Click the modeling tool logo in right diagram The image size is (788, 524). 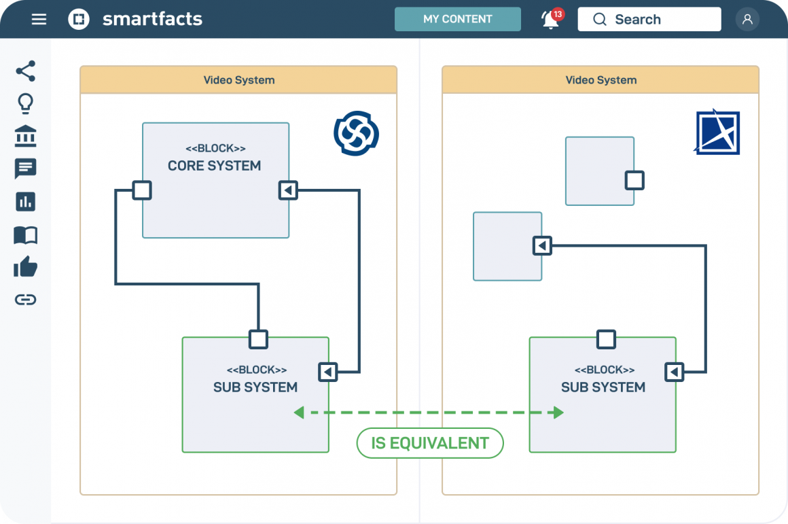click(x=718, y=133)
